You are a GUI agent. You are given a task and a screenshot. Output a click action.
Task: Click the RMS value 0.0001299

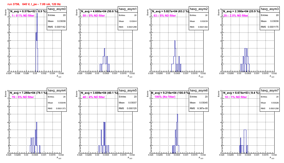132,27
